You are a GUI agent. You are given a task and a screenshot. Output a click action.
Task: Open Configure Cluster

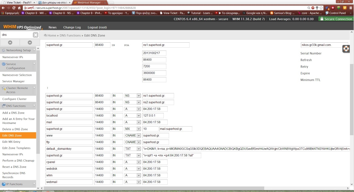[14, 99]
